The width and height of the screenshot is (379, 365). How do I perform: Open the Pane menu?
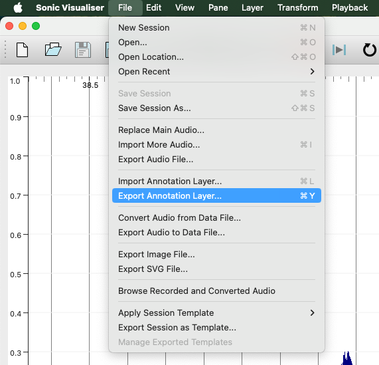click(x=218, y=8)
